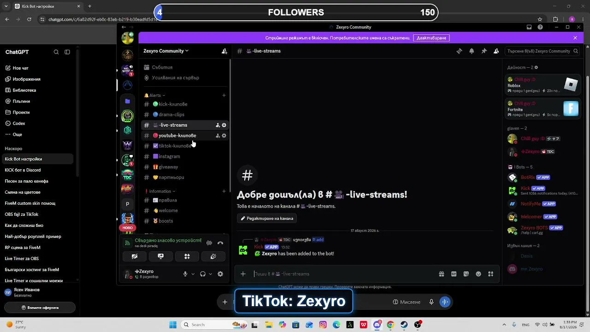This screenshot has width=590, height=332.
Task: Edit live-streams channel settings gear
Action: [224, 125]
